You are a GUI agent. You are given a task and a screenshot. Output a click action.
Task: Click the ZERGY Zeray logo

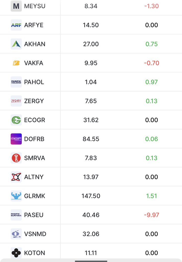pyautogui.click(x=16, y=101)
